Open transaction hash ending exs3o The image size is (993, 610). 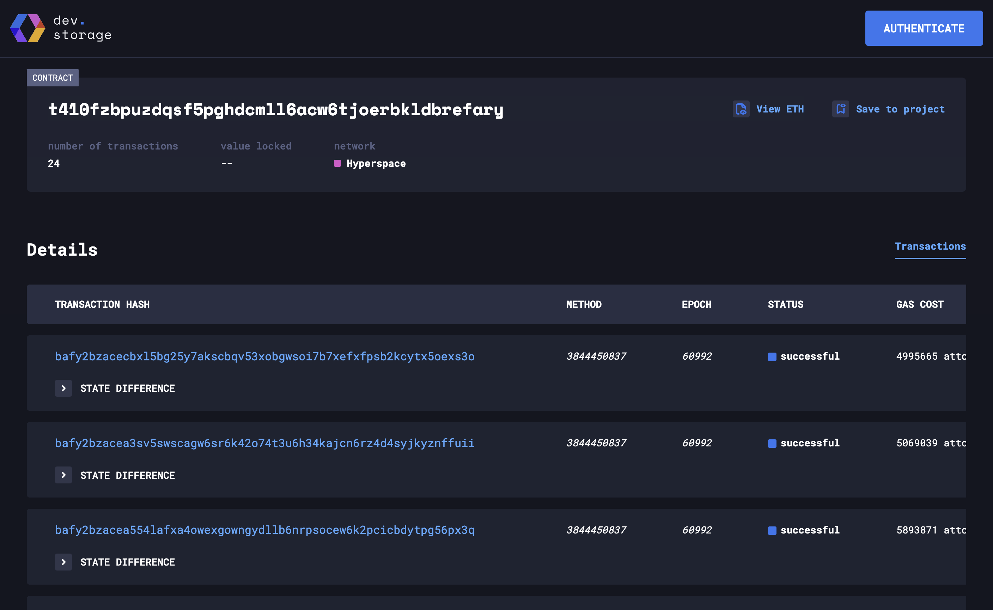tap(265, 356)
